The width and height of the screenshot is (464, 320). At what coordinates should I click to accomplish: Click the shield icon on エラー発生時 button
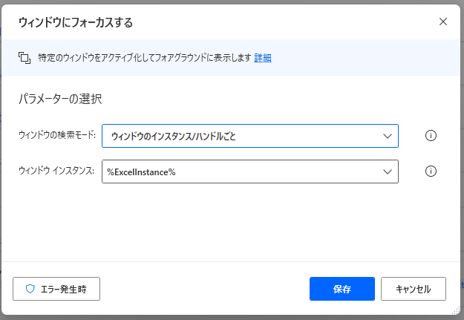tap(30, 289)
